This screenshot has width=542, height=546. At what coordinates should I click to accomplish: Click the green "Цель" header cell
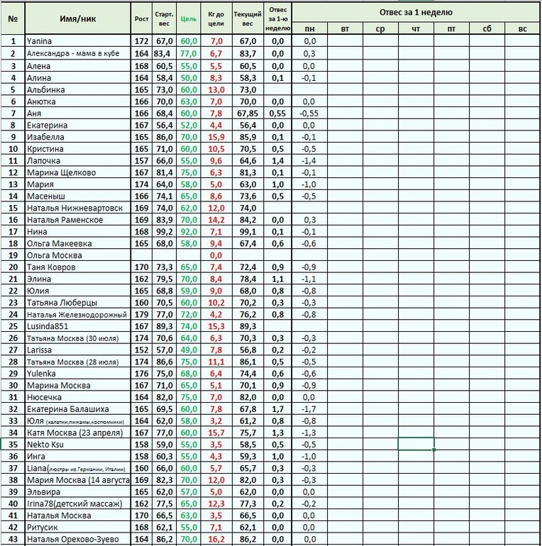click(189, 19)
